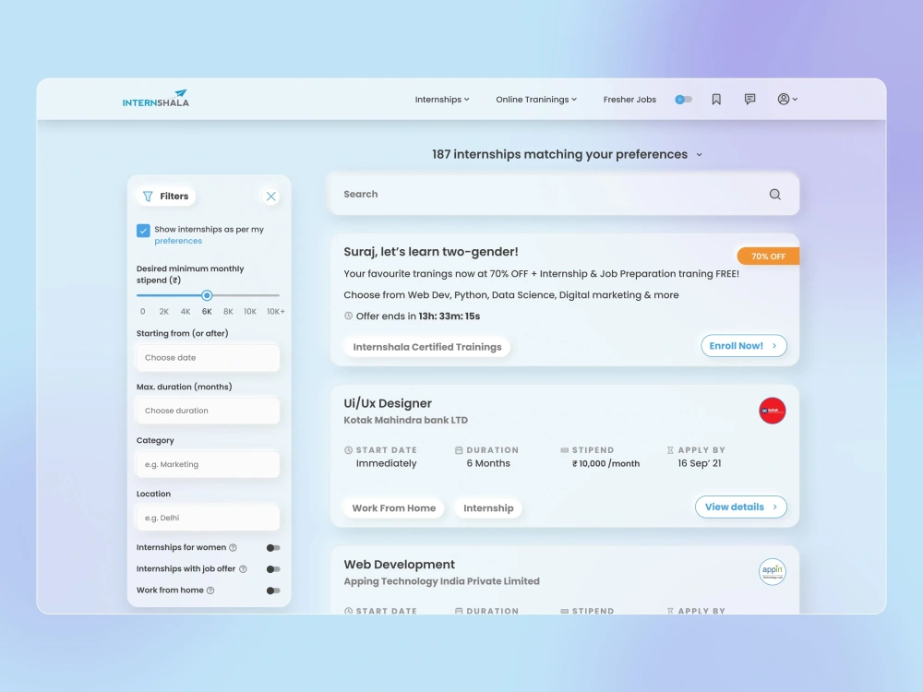The image size is (923, 692).
Task: Click the stipend slider handle
Action: point(207,295)
